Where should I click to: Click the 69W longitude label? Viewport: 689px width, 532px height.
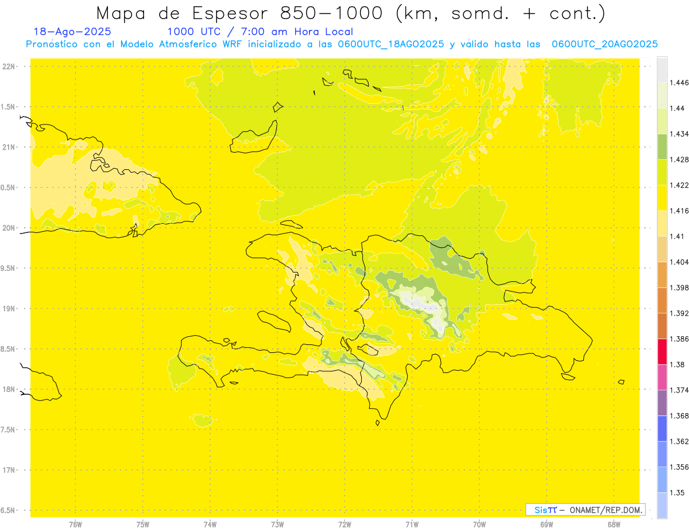[x=547, y=525]
